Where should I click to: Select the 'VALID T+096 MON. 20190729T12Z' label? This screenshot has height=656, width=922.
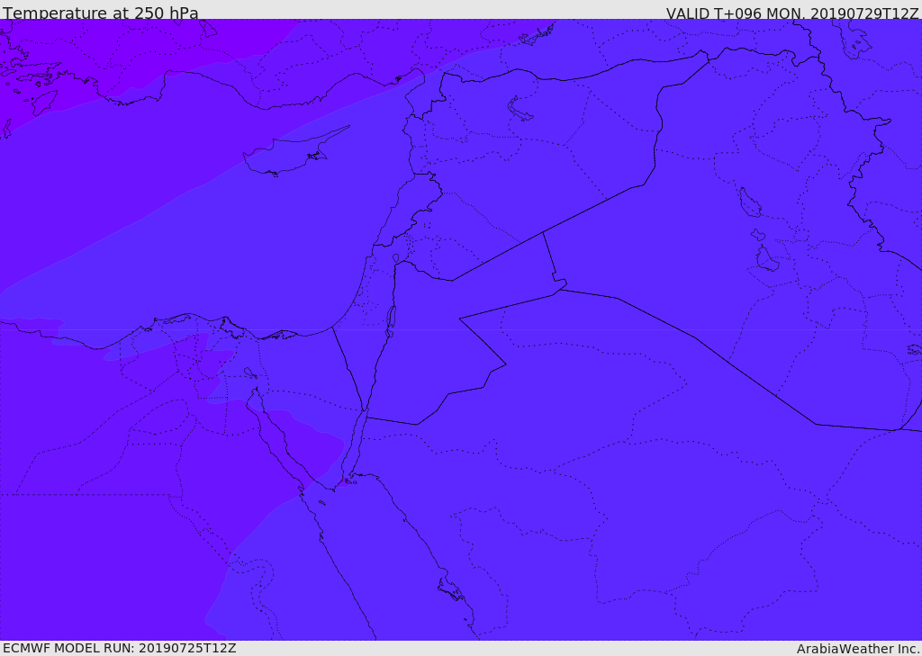792,13
